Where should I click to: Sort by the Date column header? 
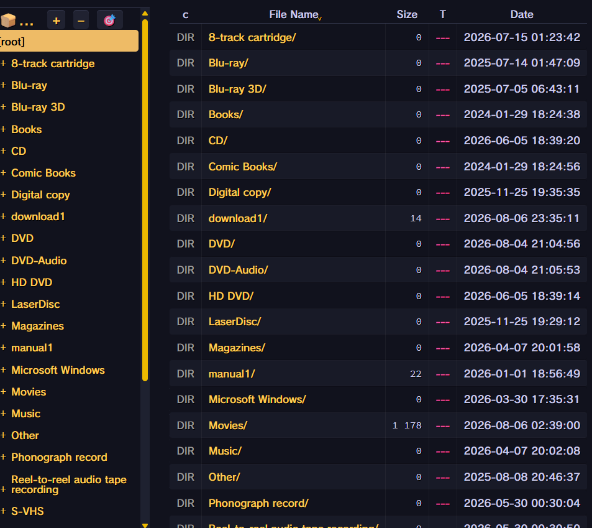(522, 14)
